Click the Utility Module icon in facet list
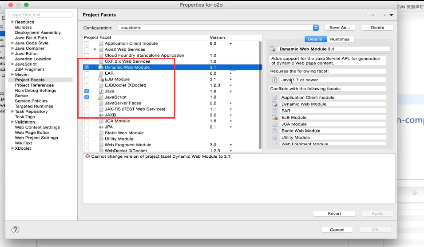 pyautogui.click(x=101, y=139)
